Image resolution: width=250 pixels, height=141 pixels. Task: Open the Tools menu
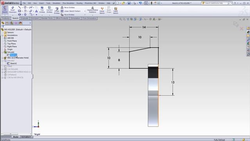pyautogui.click(x=48, y=3)
